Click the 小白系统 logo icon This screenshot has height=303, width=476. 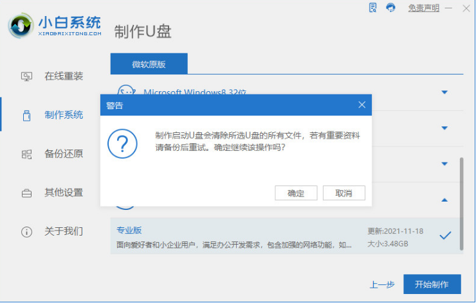[21, 26]
